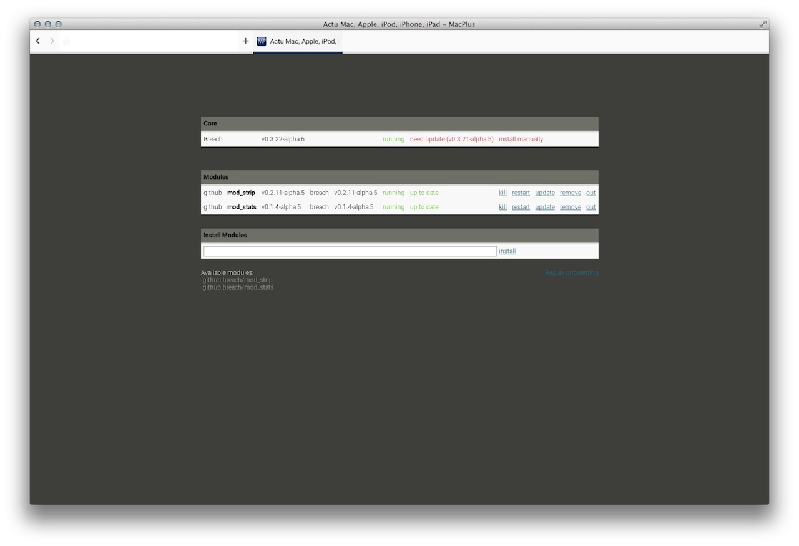Click out link for mod_strip
The height and width of the screenshot is (546, 799).
click(x=591, y=193)
